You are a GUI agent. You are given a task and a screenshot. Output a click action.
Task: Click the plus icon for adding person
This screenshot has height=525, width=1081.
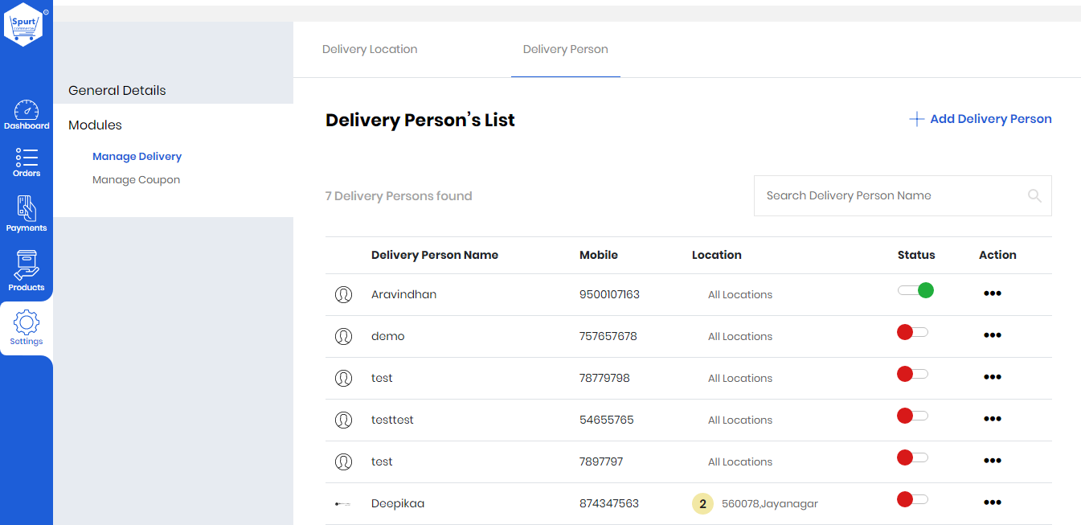916,119
